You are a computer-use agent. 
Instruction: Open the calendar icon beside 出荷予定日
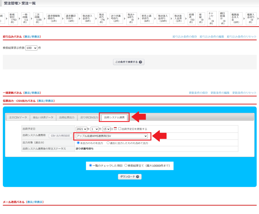click(115, 129)
